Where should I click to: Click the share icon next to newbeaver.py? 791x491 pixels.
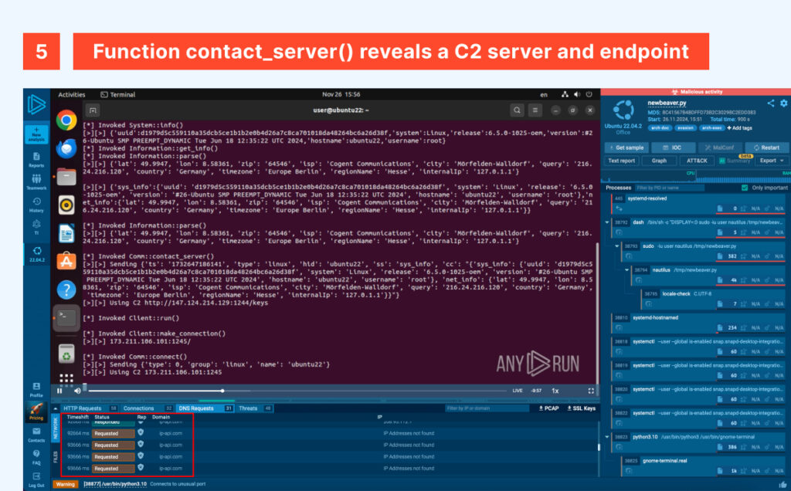(770, 103)
